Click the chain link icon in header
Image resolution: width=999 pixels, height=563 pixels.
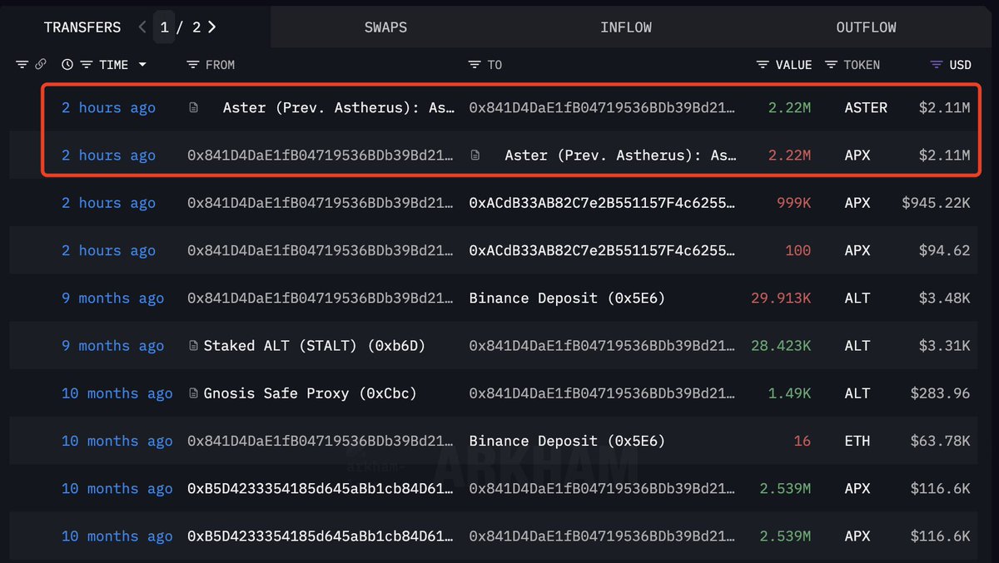(40, 65)
